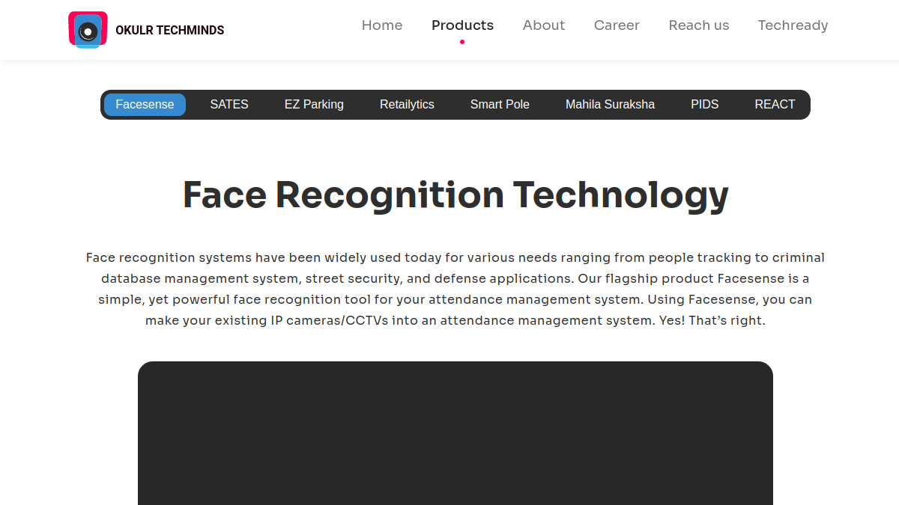Open the Products nav item
The image size is (899, 505).
462,25
